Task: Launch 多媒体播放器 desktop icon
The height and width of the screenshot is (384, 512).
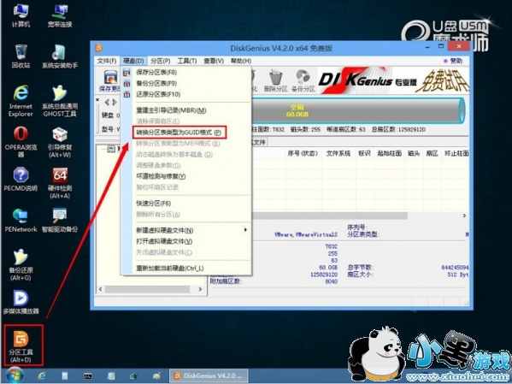Action: pyautogui.click(x=21, y=302)
